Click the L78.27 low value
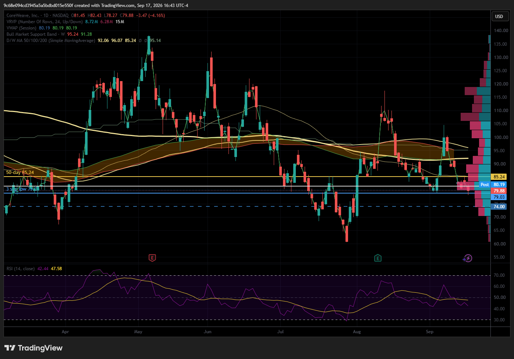 click(110, 15)
